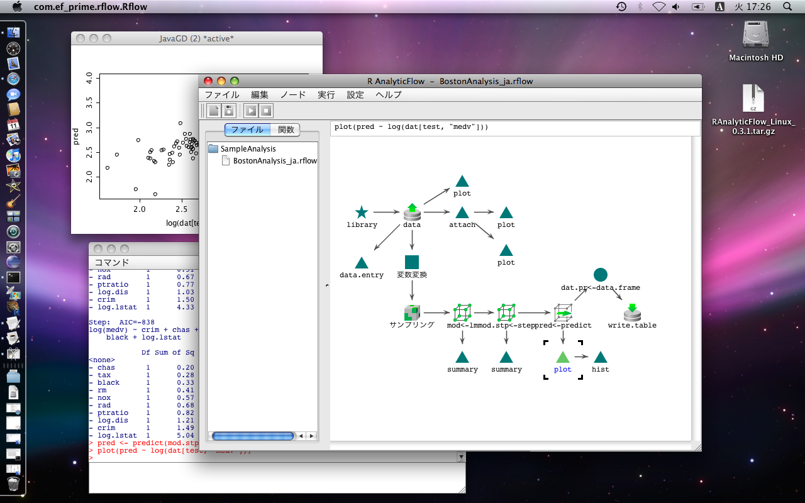Open GarageBand from the Dock

[13, 201]
